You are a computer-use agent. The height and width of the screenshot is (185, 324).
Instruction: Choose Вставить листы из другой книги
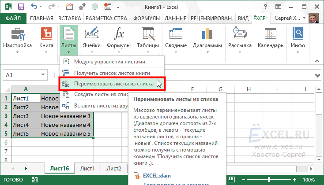(x=94, y=106)
